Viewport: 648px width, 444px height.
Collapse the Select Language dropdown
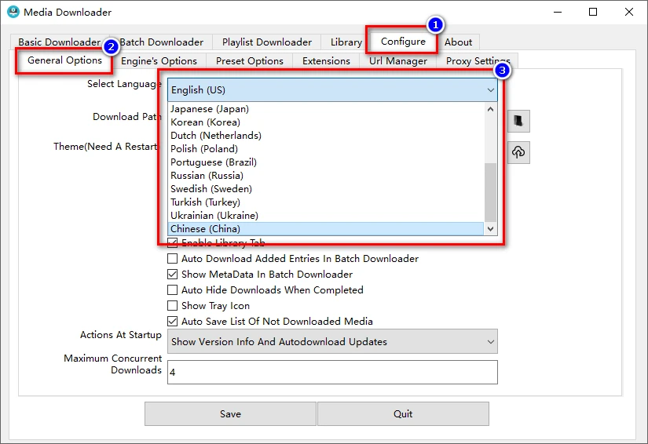click(490, 90)
